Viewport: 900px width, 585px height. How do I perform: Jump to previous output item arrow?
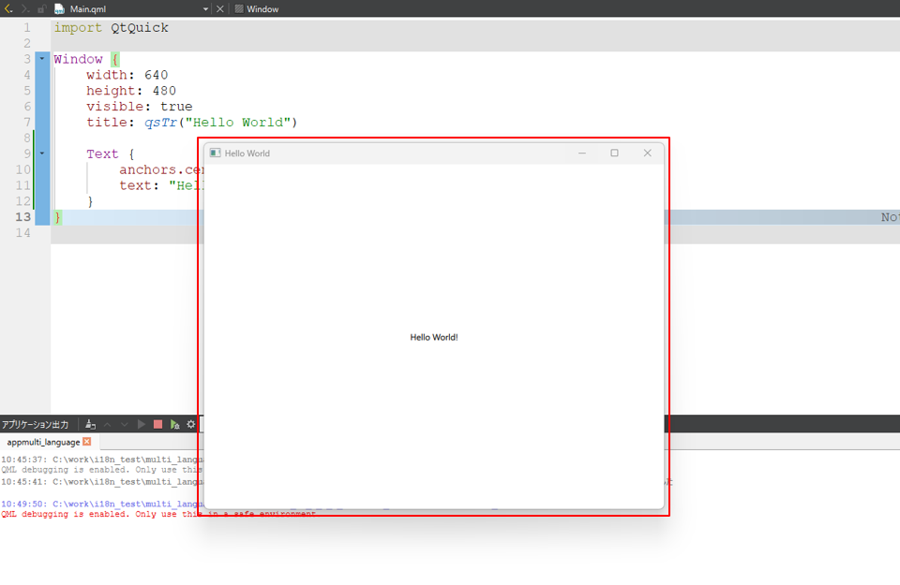pyautogui.click(x=108, y=424)
